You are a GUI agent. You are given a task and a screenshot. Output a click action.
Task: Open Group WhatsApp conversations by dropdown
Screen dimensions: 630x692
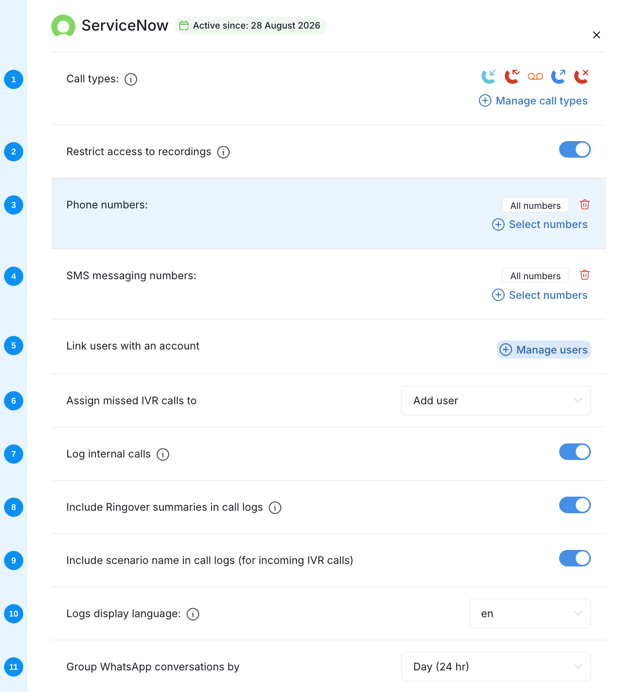[x=496, y=667]
